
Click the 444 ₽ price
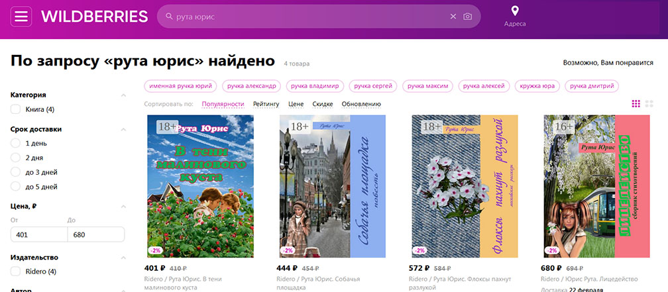pos(287,268)
